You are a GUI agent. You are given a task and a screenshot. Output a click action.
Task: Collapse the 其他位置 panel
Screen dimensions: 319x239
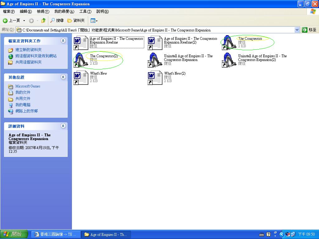tap(63, 77)
